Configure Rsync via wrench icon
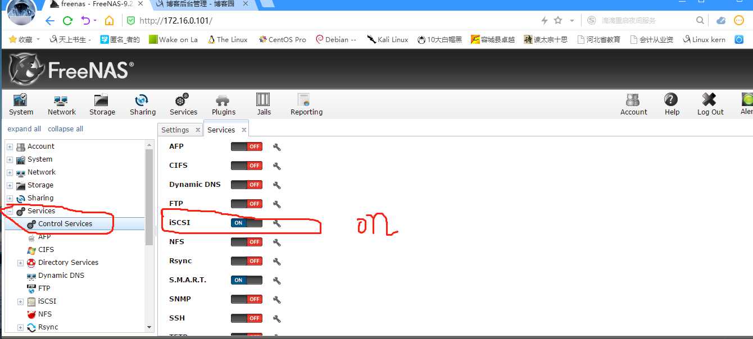753x339 pixels. click(x=276, y=262)
